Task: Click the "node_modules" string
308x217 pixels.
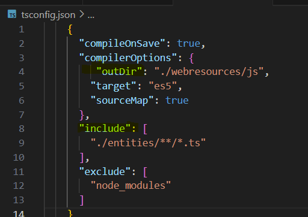Action: [x=131, y=185]
